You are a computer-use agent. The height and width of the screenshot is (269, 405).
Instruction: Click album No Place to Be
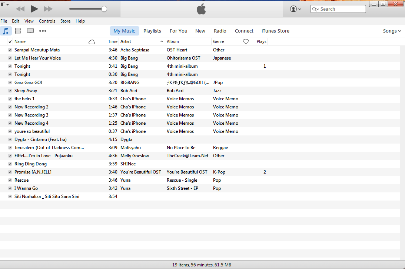click(181, 148)
